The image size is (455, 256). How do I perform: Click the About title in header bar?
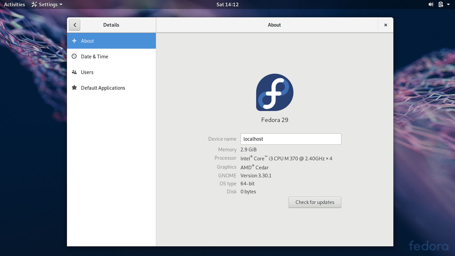[274, 25]
